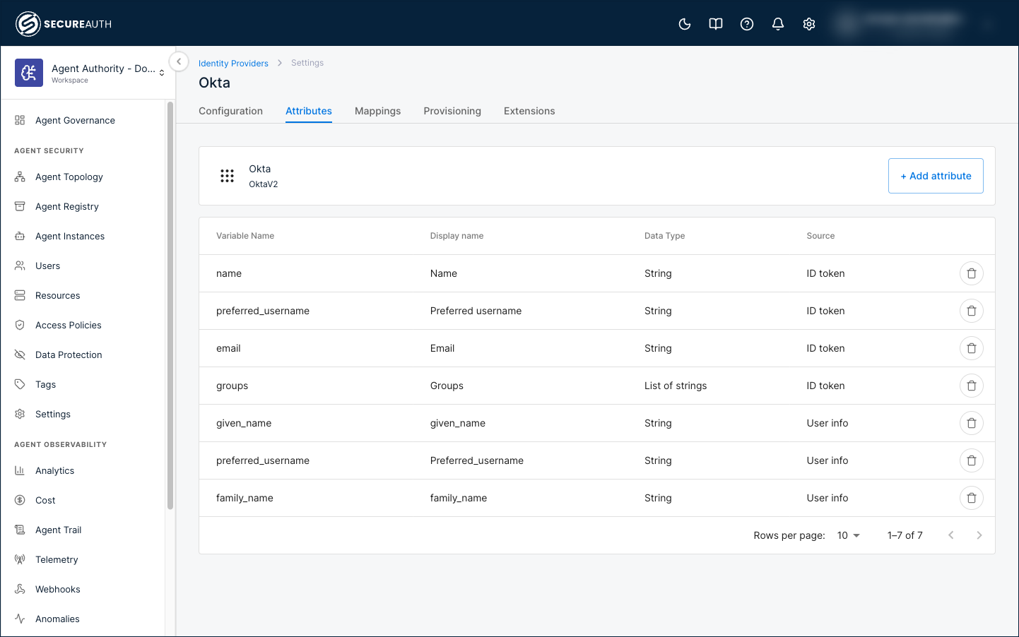1019x637 pixels.
Task: Open the settings gear in top bar
Action: (x=809, y=24)
